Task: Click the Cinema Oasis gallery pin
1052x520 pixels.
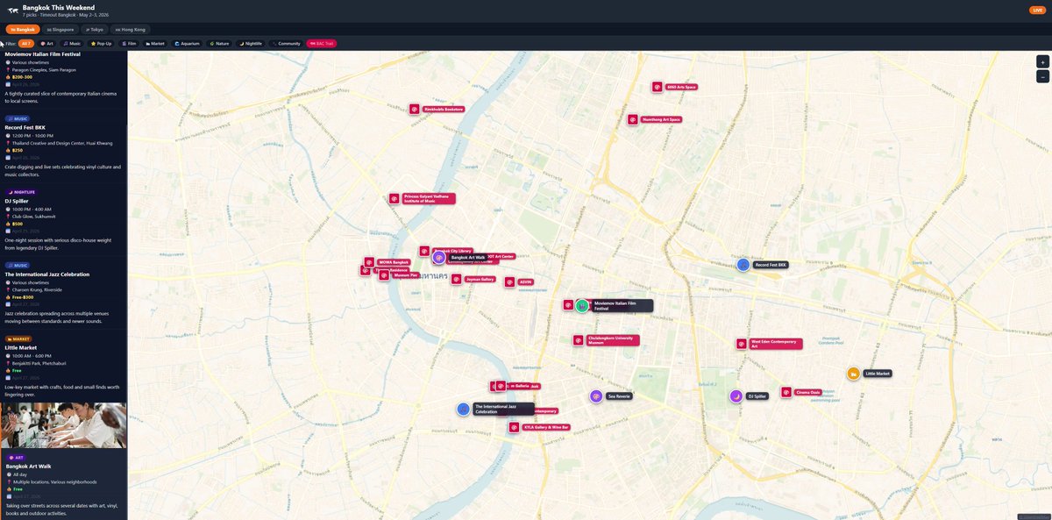Action: 786,392
